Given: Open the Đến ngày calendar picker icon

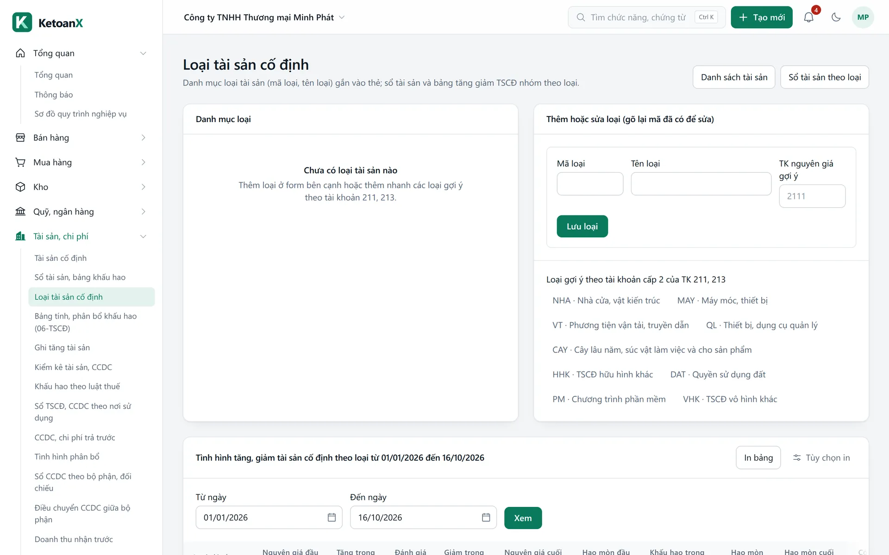Looking at the screenshot, I should pyautogui.click(x=486, y=518).
